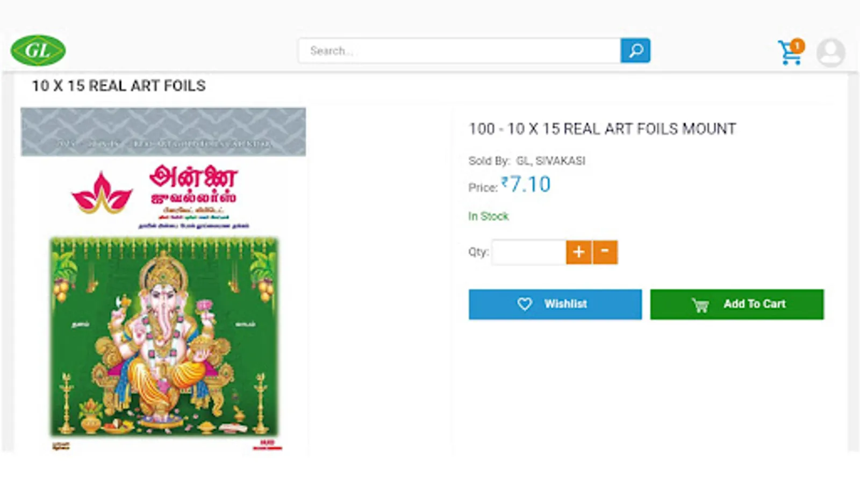
Task: Click the ₹7.10 price text
Action: point(526,184)
